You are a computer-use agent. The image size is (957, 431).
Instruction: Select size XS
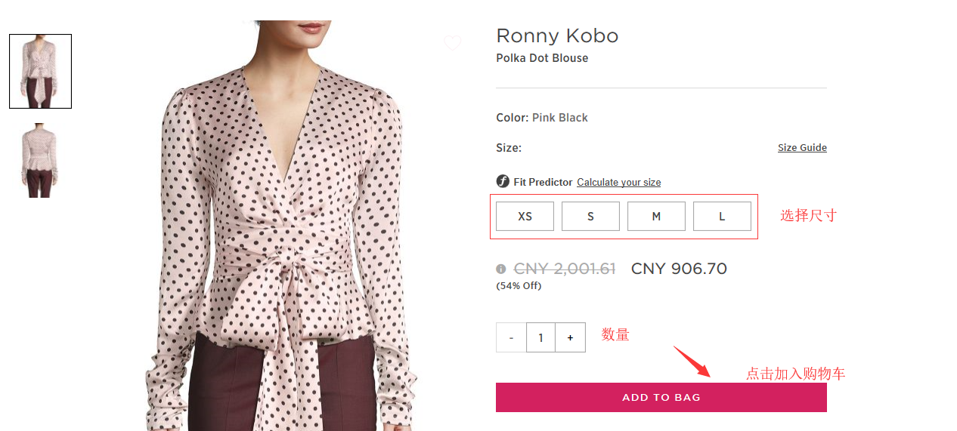click(x=525, y=216)
